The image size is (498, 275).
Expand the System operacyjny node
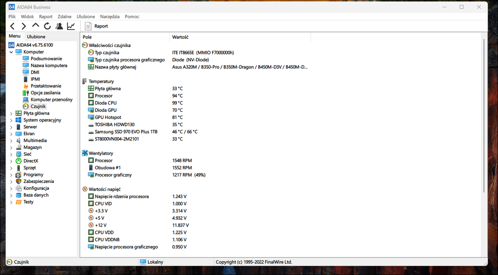[x=11, y=120]
